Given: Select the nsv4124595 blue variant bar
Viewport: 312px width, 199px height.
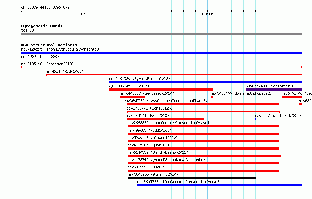Looking at the screenshot, I should (x=161, y=53).
